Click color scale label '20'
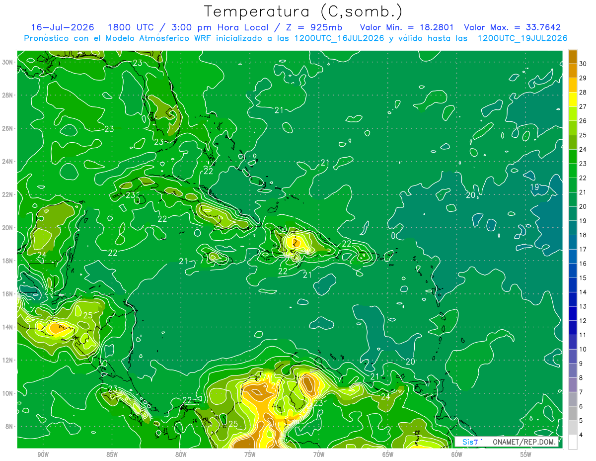Image resolution: width=596 pixels, height=461 pixels. click(x=583, y=206)
